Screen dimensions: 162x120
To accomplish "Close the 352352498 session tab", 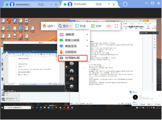I will tap(114, 4).
